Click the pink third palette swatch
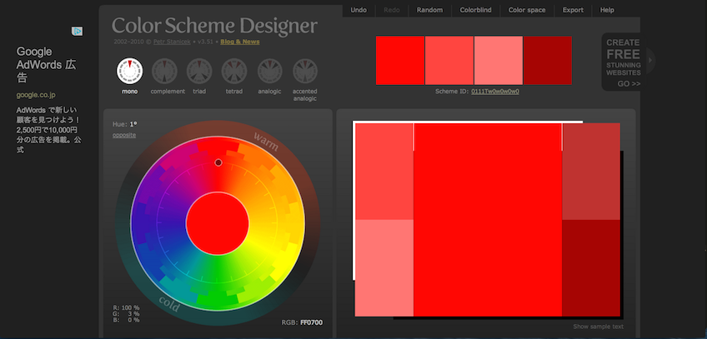707x339 pixels. pyautogui.click(x=499, y=60)
